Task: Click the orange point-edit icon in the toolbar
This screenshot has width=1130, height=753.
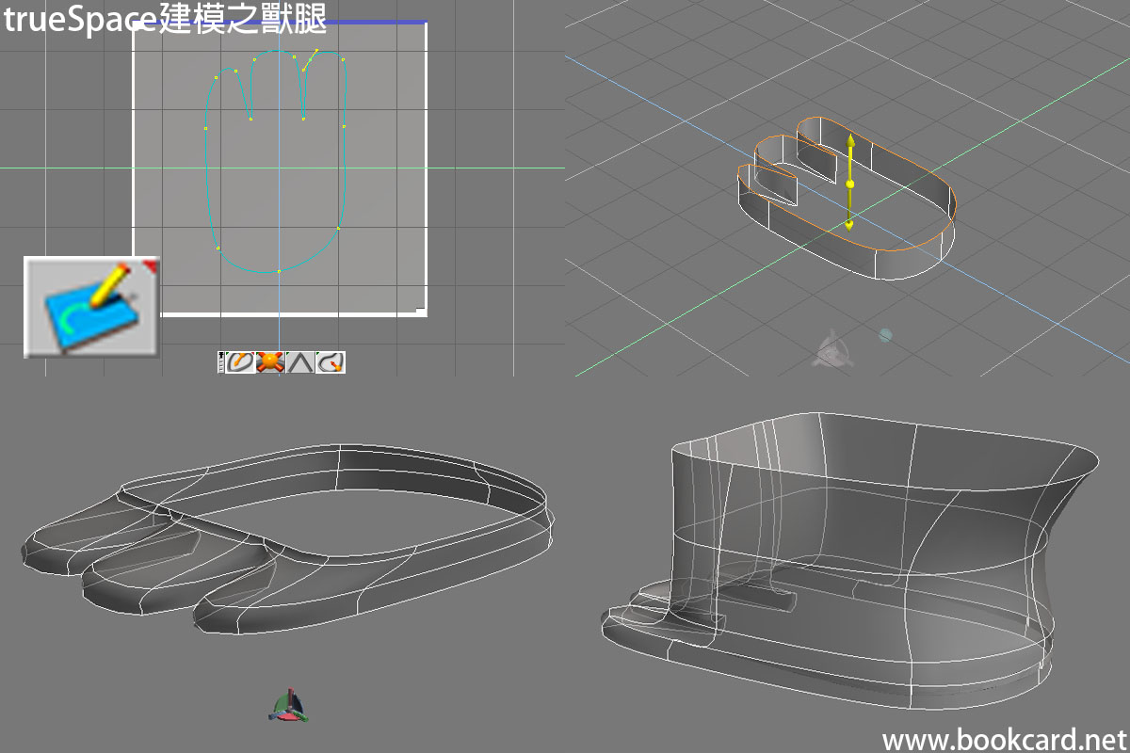Action: click(271, 362)
